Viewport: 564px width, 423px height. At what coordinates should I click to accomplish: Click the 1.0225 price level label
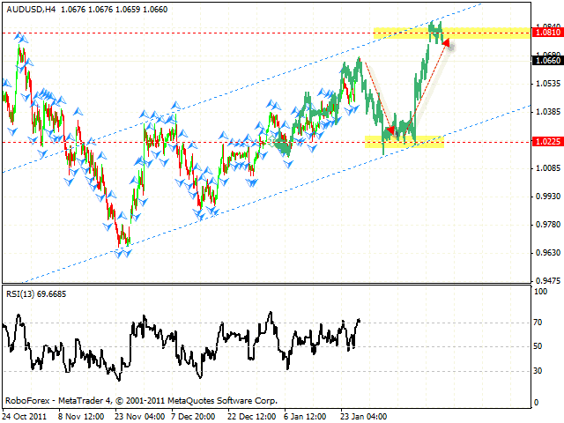(546, 141)
